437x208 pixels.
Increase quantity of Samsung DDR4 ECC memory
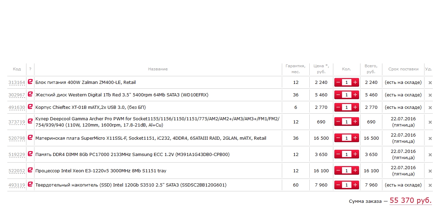coord(355,154)
